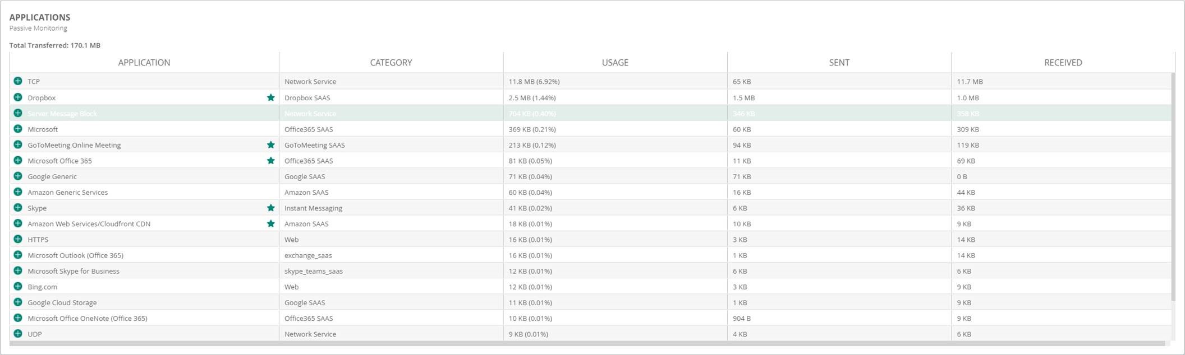Click the 81 KB (0.05%) usage cell

615,161
